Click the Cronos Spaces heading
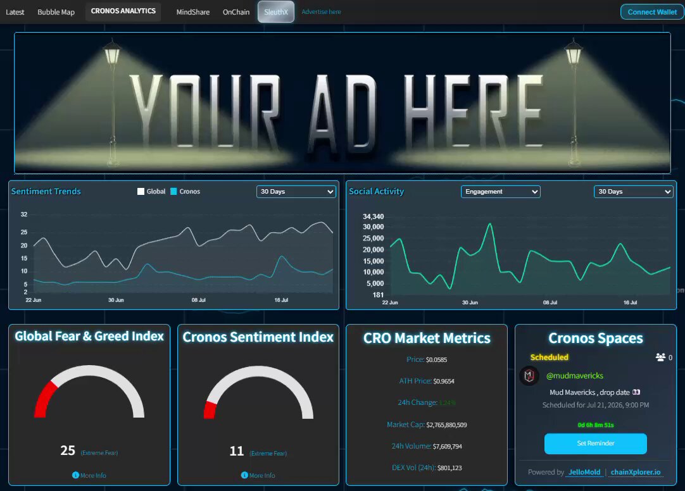 [596, 338]
